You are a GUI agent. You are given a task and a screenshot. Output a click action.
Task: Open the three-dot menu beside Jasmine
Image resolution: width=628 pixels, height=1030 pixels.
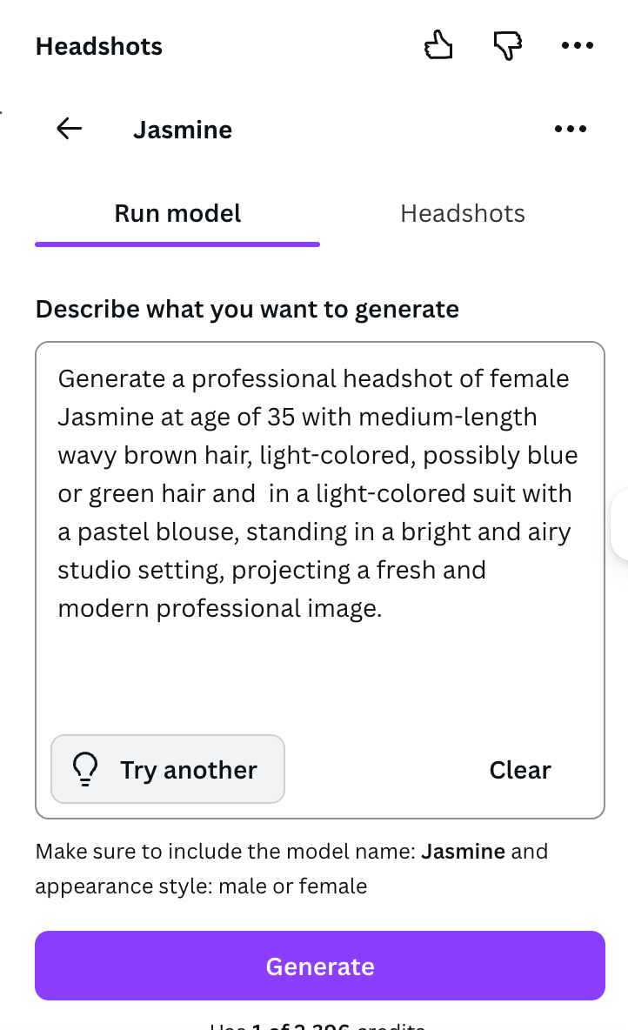(571, 128)
